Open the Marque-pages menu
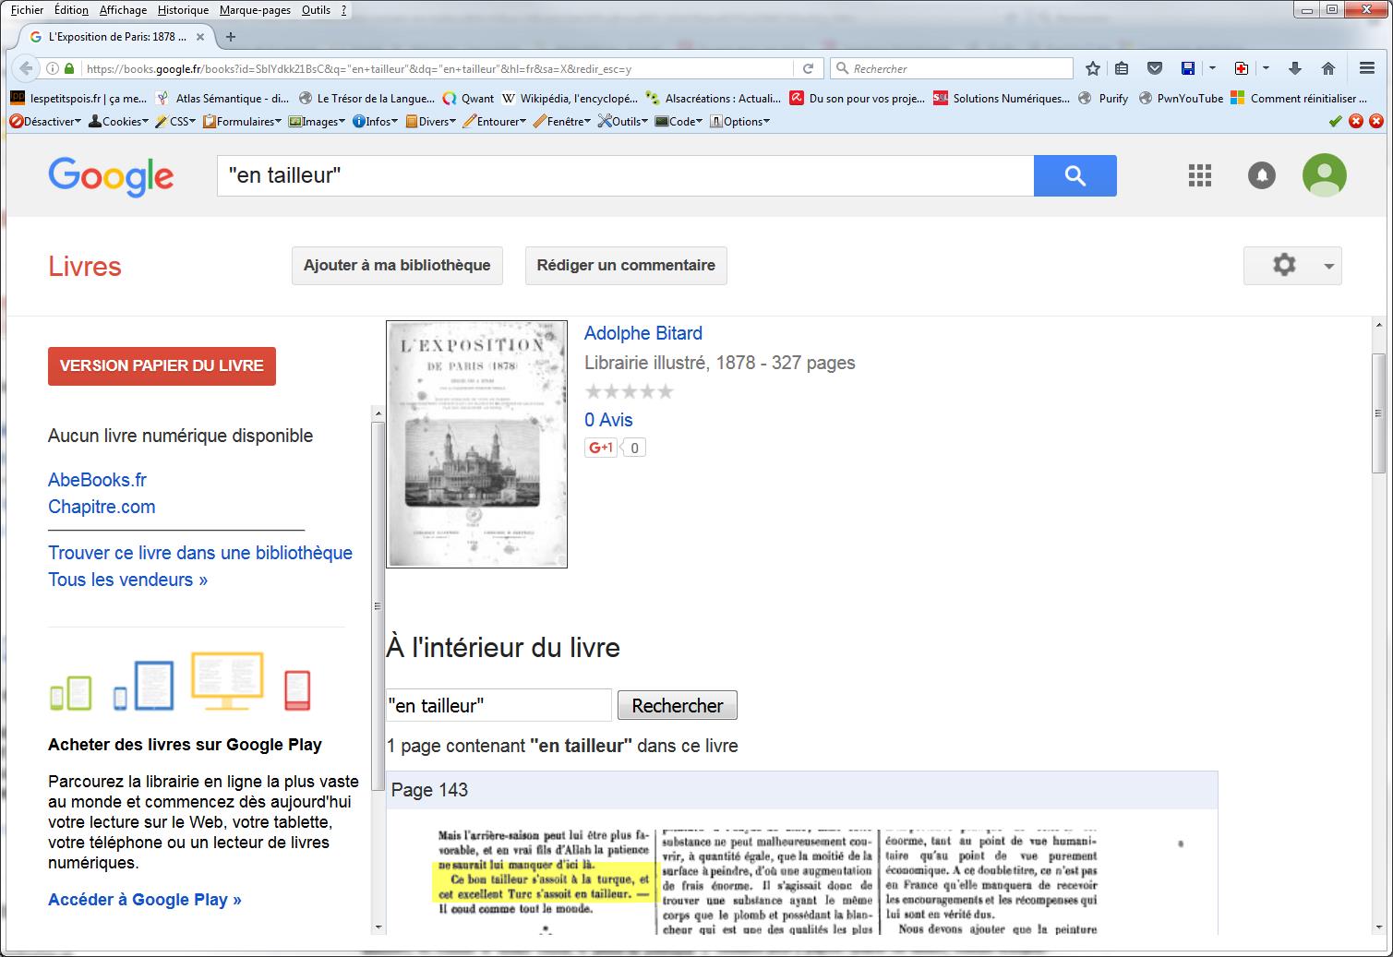1393x957 pixels. coord(255,10)
